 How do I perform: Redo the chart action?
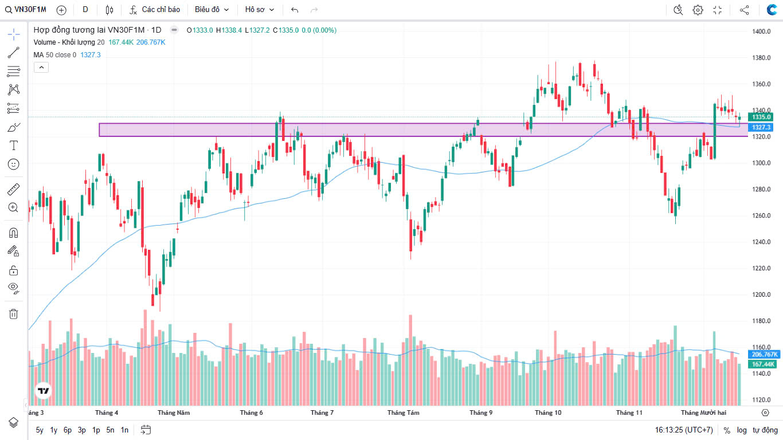[x=314, y=10]
